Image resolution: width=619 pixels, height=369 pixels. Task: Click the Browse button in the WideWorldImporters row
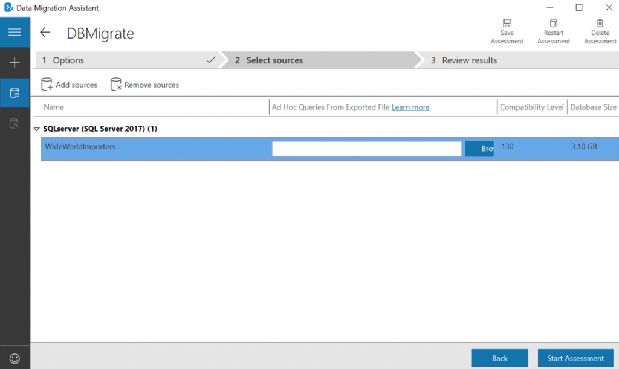[x=479, y=148]
